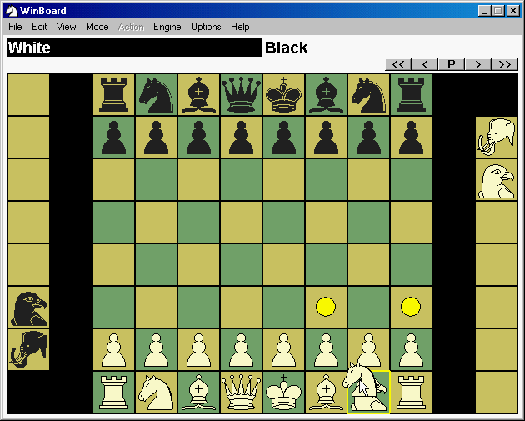This screenshot has height=421, width=525.
Task: Select the black knight on g8
Action: [x=368, y=95]
